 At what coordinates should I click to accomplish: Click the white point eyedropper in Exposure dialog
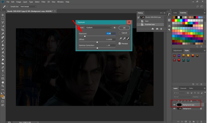tap(128, 39)
